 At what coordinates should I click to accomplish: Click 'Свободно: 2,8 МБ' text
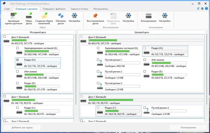tap(161, 114)
